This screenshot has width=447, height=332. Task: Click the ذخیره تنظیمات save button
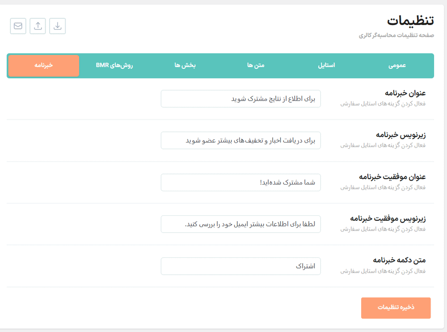click(396, 308)
